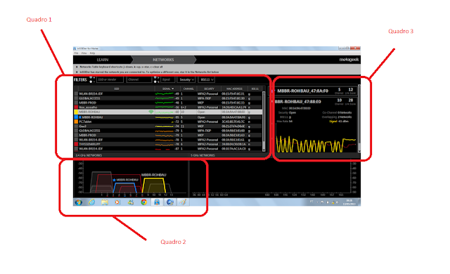Viewport: 450px width, 274px height.
Task: Click the SSID or Vendor filter field
Action: (110, 79)
